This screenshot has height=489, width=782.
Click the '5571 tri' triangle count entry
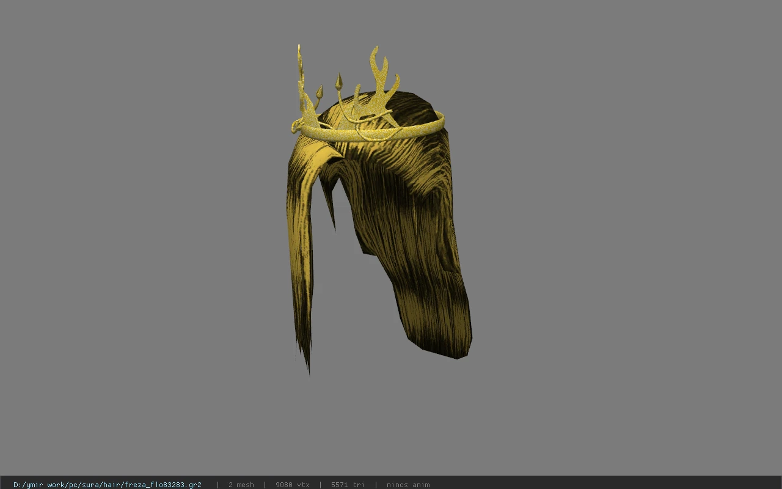click(x=348, y=485)
